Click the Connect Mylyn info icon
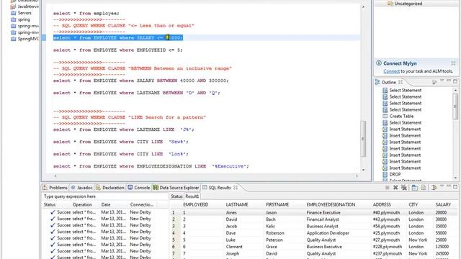This screenshot has height=259, width=461. point(379,63)
